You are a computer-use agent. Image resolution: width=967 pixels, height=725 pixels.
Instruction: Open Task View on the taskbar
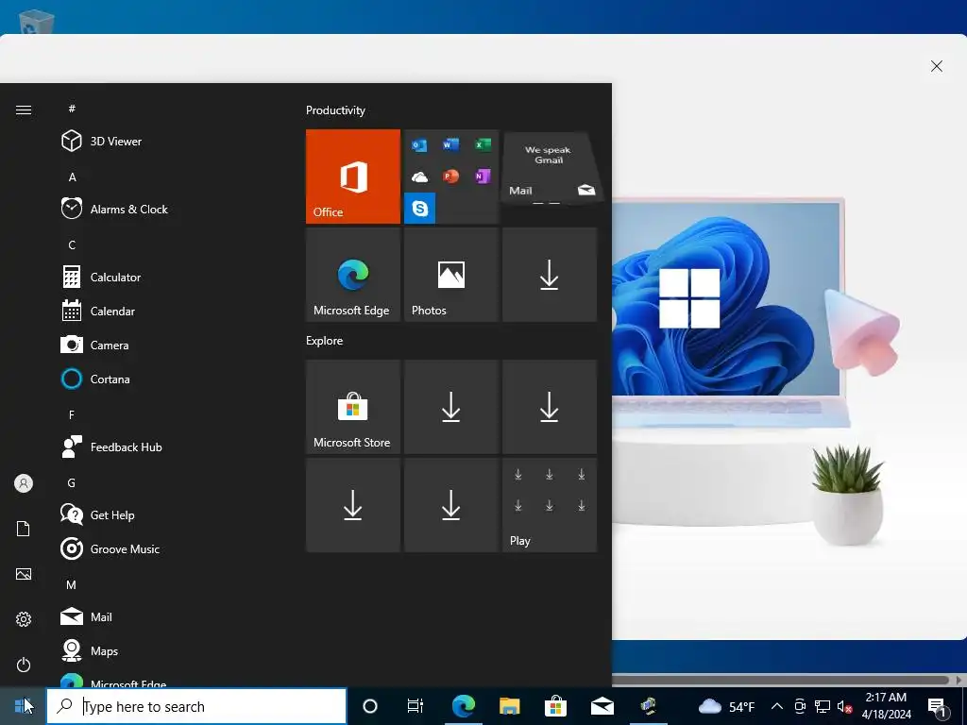tap(416, 706)
